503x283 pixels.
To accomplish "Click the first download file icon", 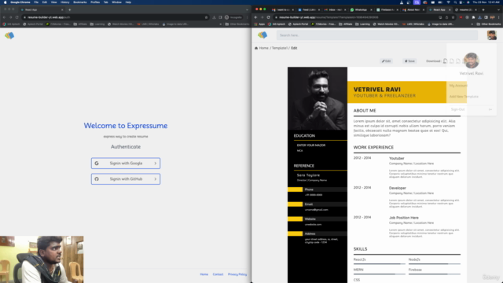I will 445,61.
